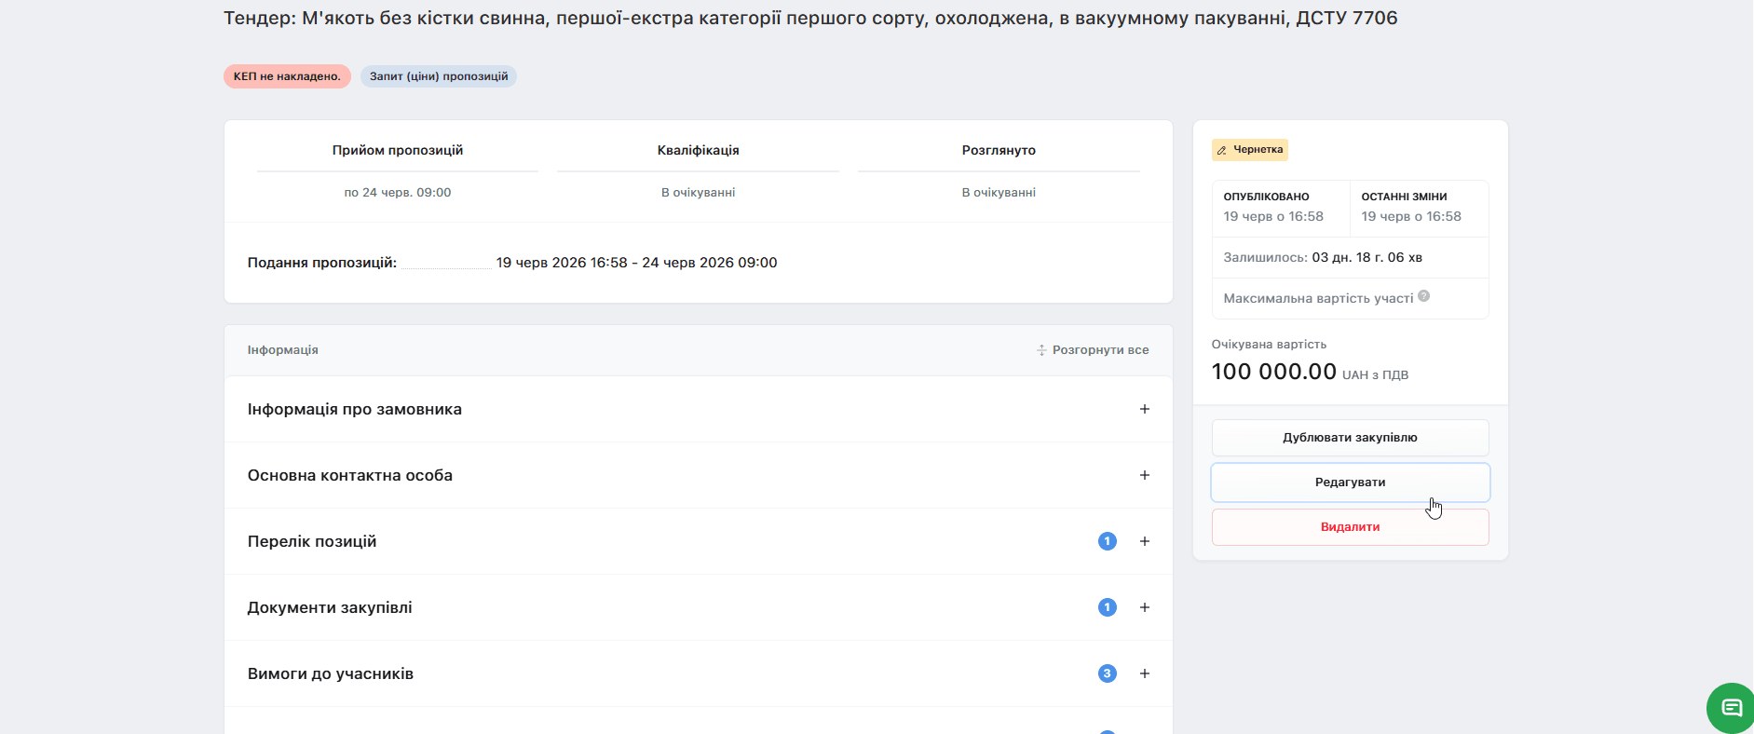The height and width of the screenshot is (734, 1754).
Task: Click the Редагувати button
Action: click(x=1350, y=483)
